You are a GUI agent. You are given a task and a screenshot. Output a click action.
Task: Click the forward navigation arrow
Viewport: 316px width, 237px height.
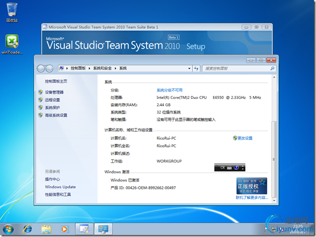50,69
